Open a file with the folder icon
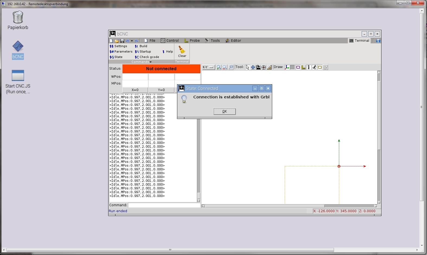 pyautogui.click(x=117, y=41)
